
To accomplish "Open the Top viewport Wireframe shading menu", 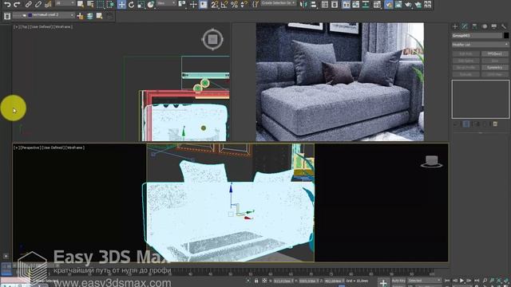I will pos(63,27).
